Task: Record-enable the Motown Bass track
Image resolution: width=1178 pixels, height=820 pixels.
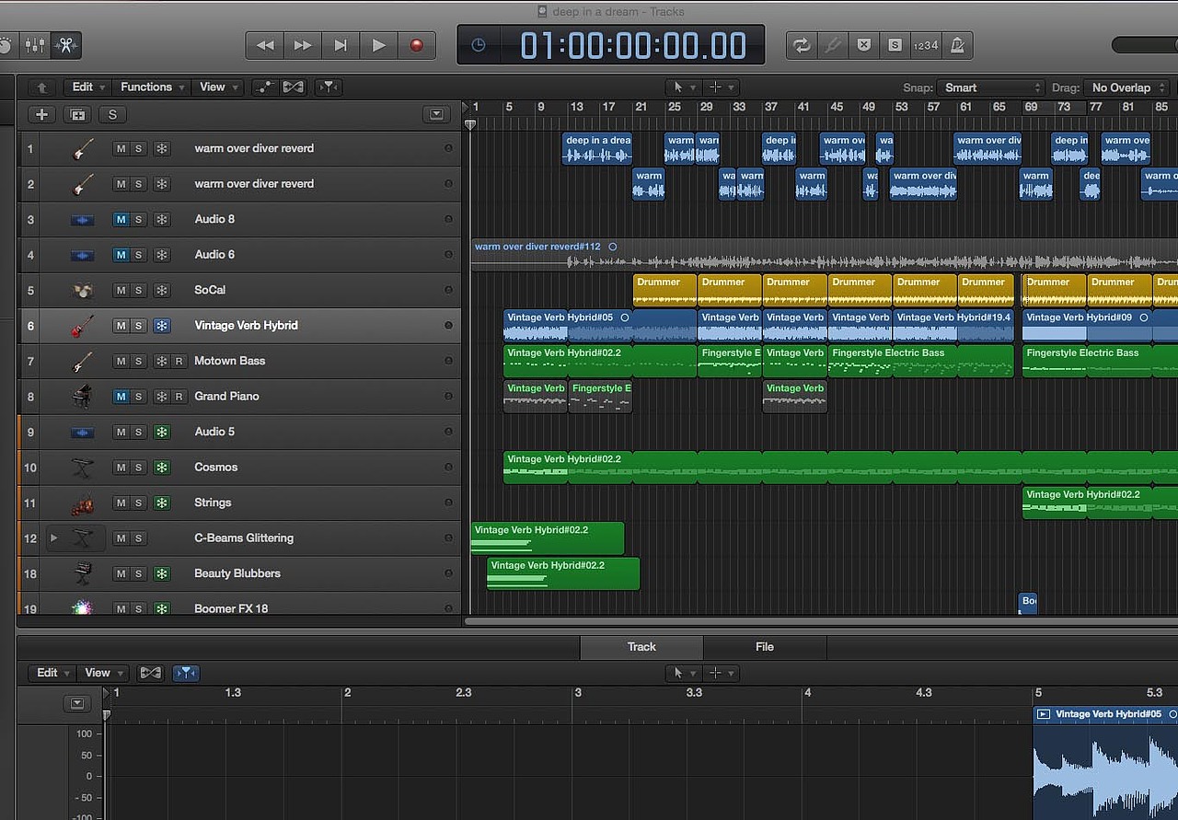Action: coord(179,362)
